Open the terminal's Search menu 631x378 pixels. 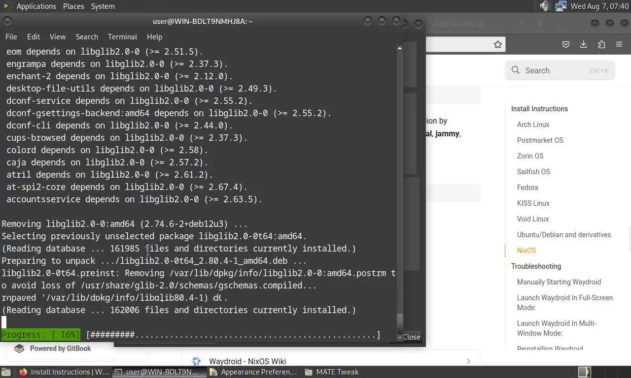pyautogui.click(x=87, y=37)
